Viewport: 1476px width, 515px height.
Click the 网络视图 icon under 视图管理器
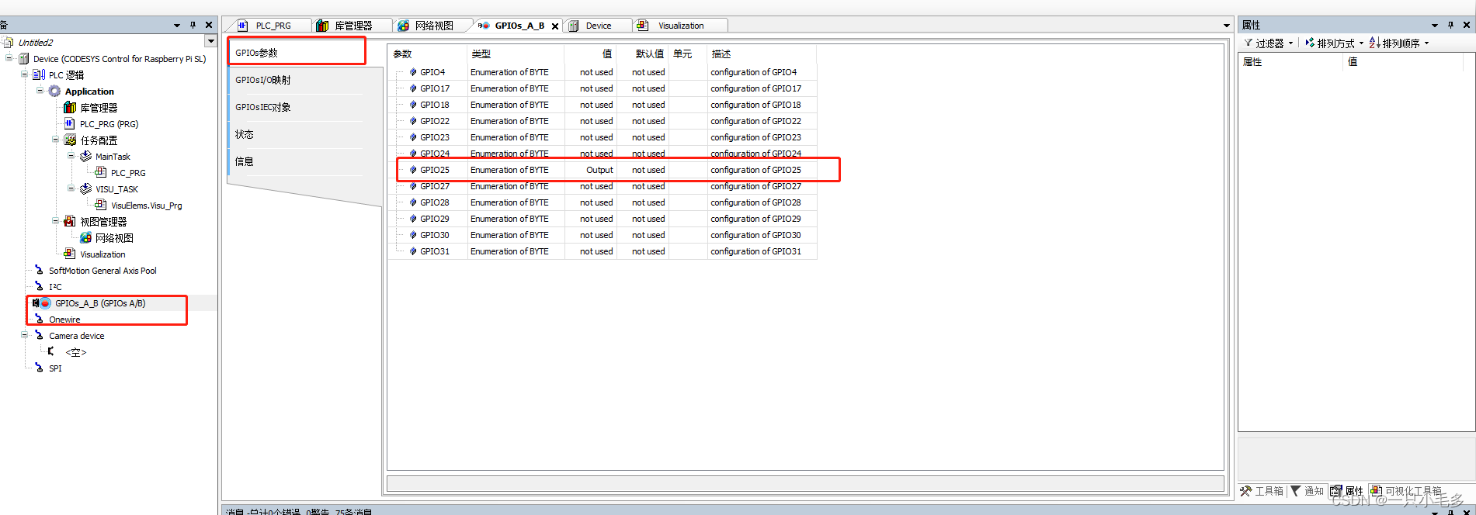(x=85, y=237)
